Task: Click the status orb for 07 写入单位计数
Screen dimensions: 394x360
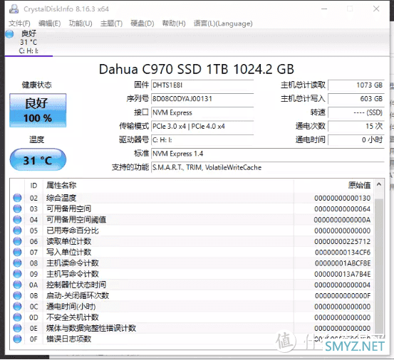Action: click(17, 252)
